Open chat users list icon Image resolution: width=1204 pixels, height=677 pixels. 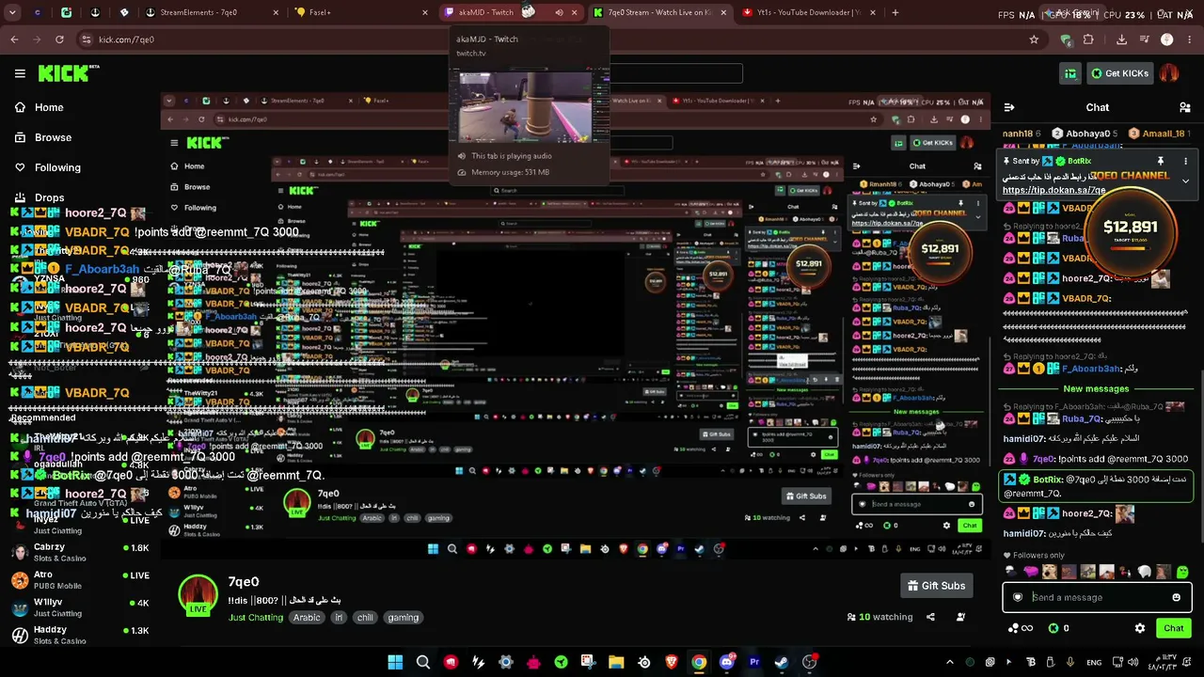point(1184,107)
